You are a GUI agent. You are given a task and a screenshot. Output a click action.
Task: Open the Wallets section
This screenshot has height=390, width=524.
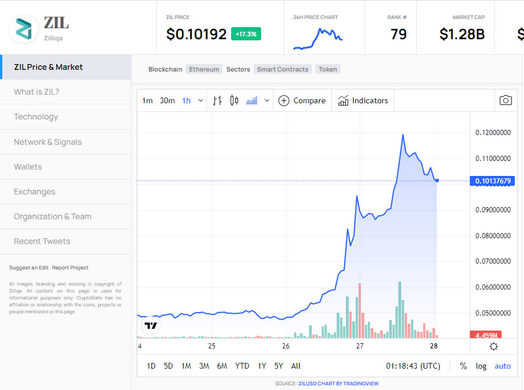66,167
